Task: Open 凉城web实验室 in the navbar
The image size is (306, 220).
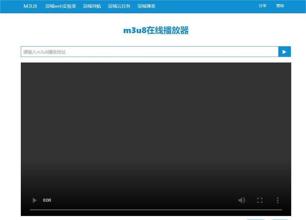Action: (x=60, y=6)
